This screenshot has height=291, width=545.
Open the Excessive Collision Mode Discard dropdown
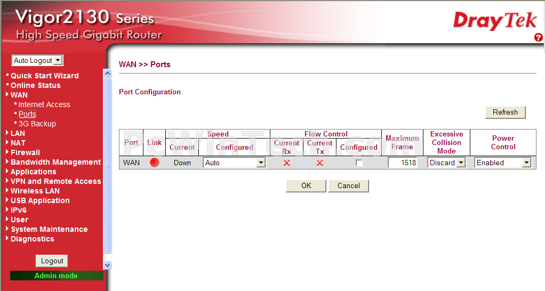pos(446,163)
